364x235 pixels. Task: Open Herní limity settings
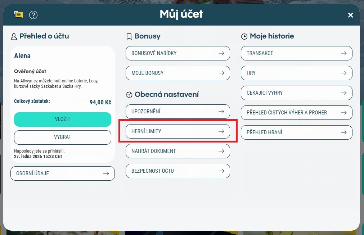coord(177,131)
